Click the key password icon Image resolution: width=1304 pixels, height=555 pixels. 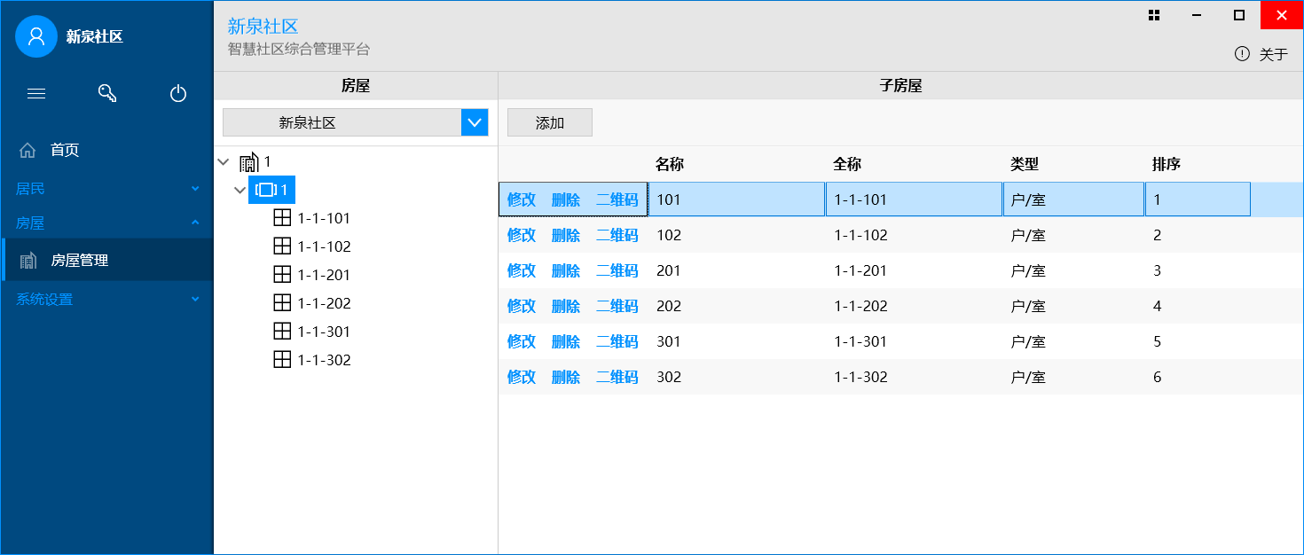(107, 94)
